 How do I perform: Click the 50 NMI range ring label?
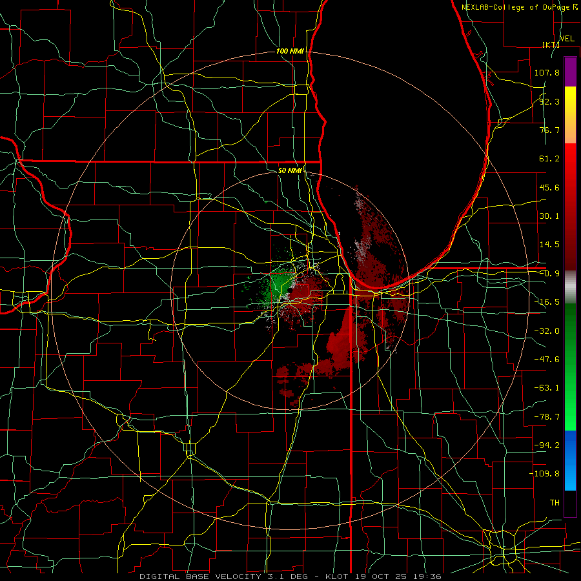click(290, 170)
